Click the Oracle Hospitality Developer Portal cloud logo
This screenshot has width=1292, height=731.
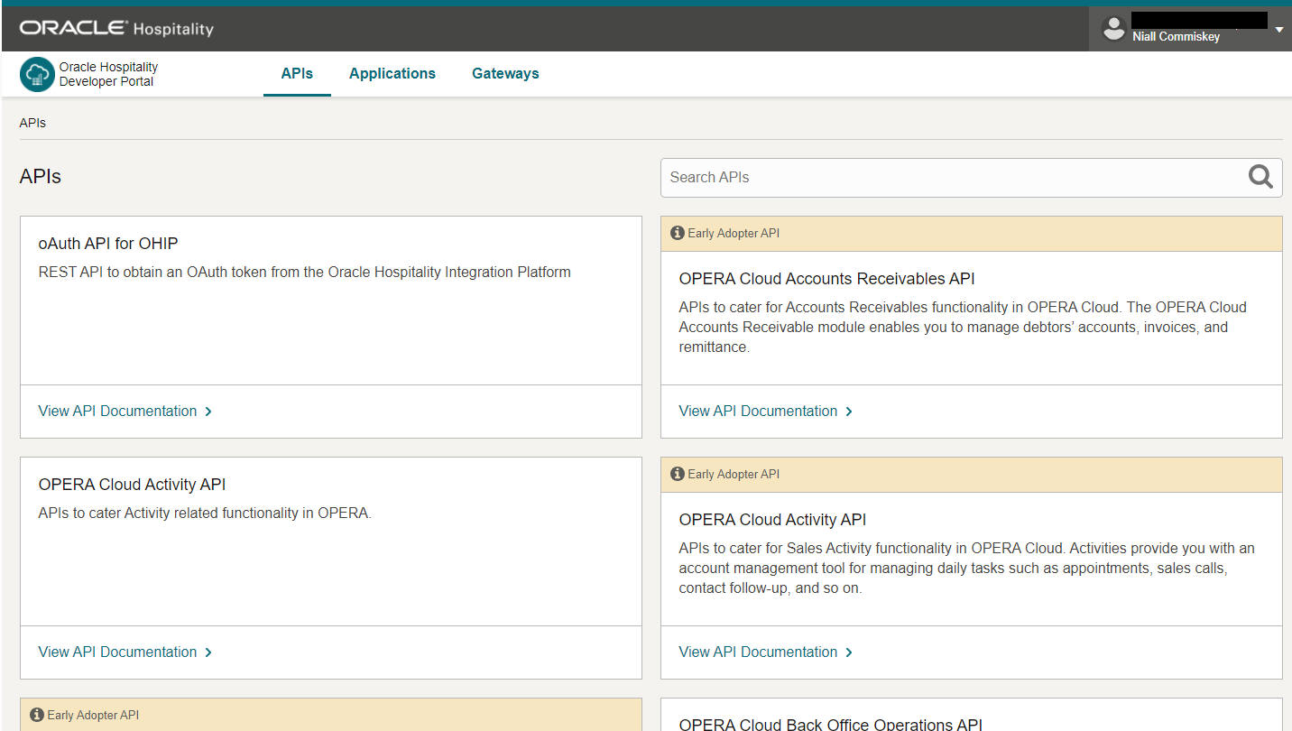(x=36, y=73)
